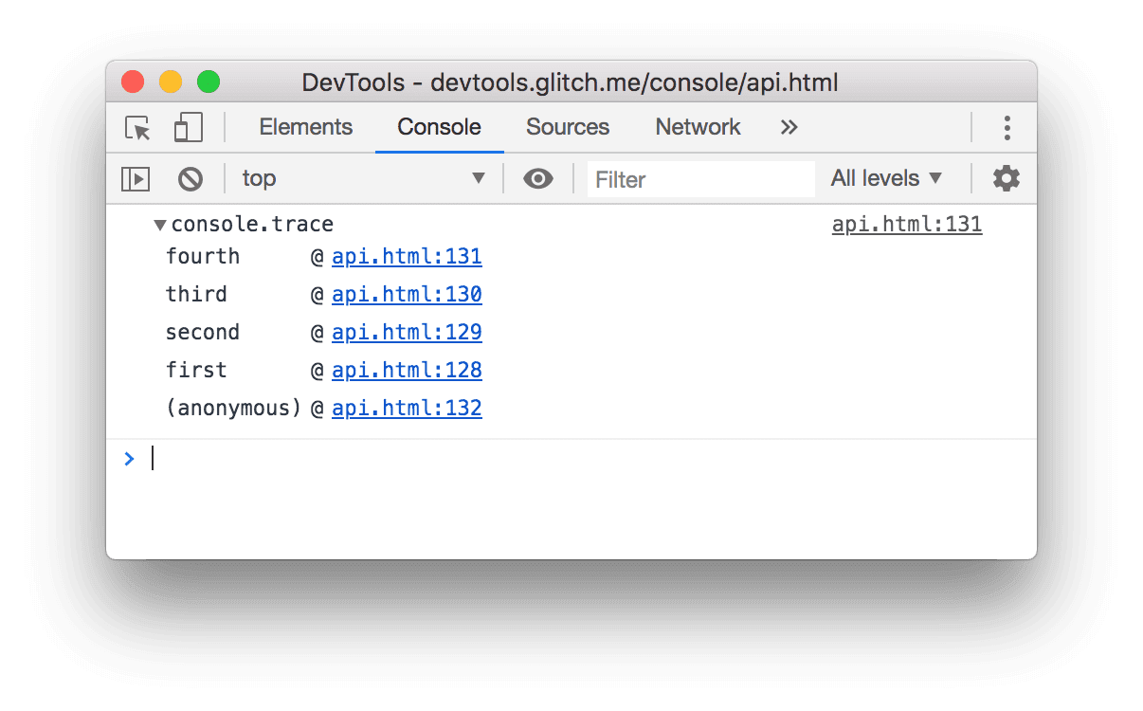Toggle the device toolbar icon

coord(187,127)
